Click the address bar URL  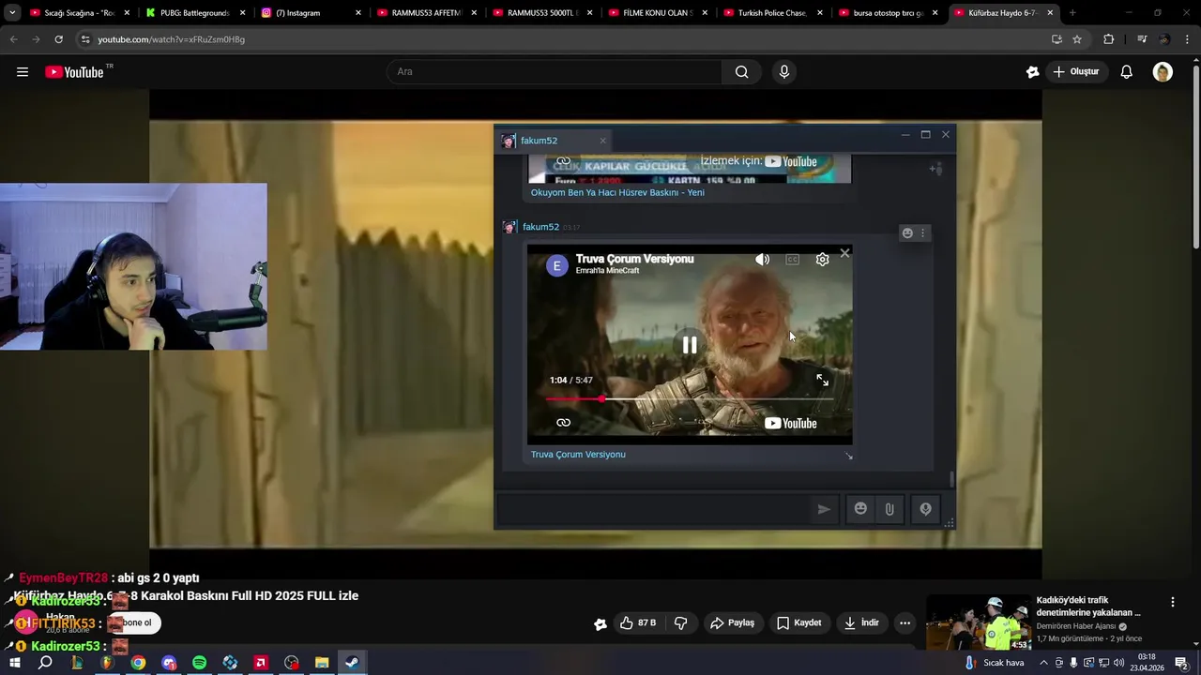tap(172, 39)
